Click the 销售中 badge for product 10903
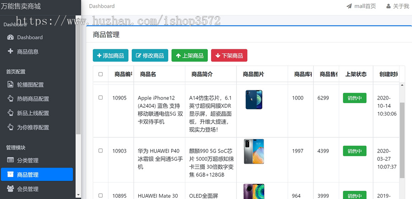Image resolution: width=412 pixels, height=199 pixels. click(355, 151)
